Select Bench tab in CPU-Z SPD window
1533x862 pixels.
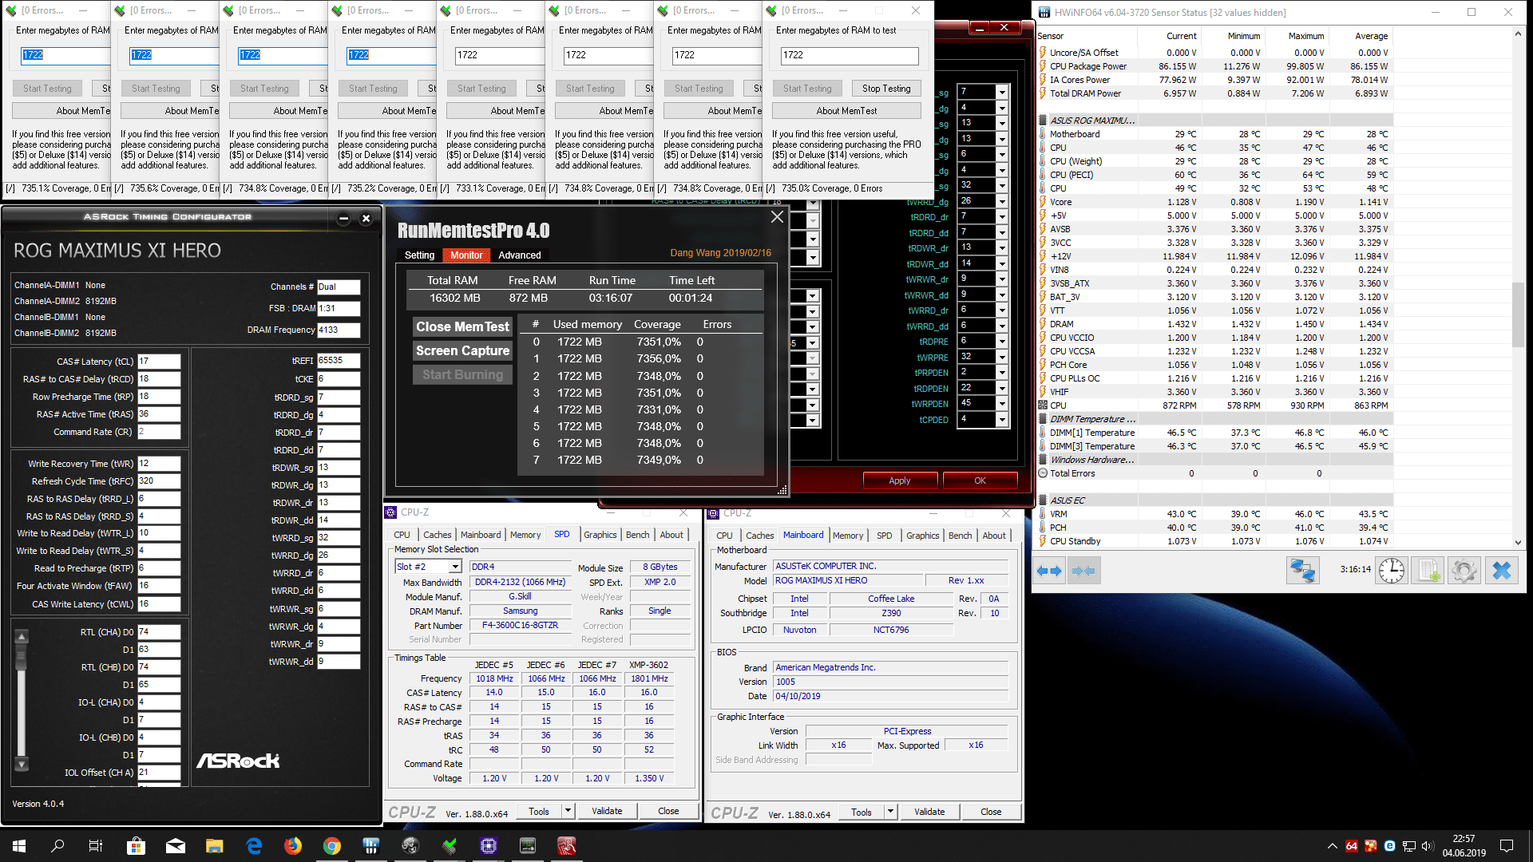click(637, 535)
